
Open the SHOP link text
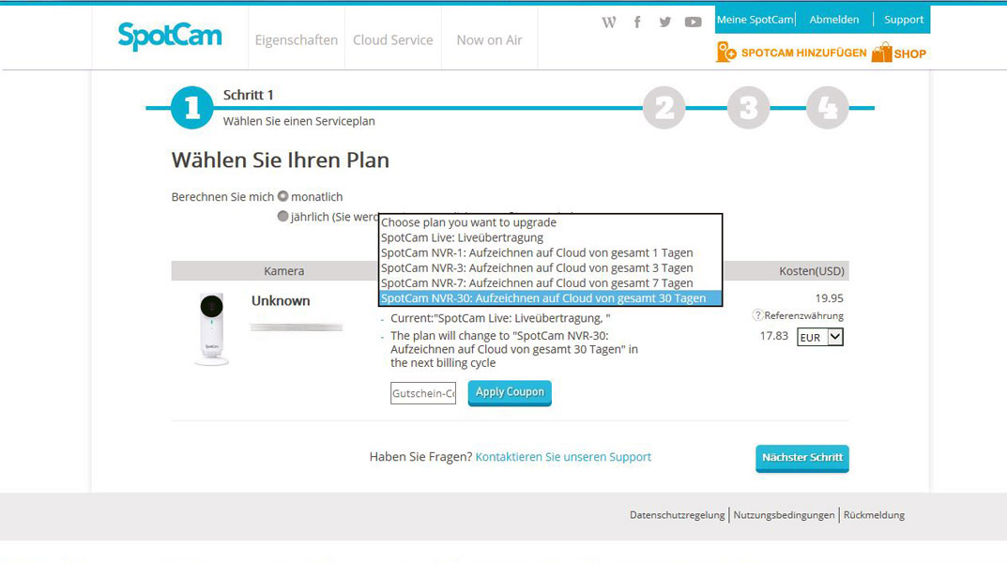pyautogui.click(x=910, y=53)
